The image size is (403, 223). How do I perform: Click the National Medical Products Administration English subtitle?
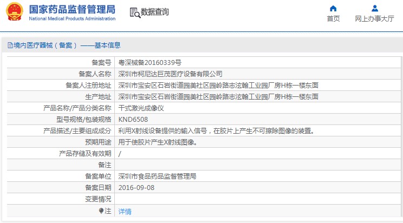pyautogui.click(x=71, y=18)
